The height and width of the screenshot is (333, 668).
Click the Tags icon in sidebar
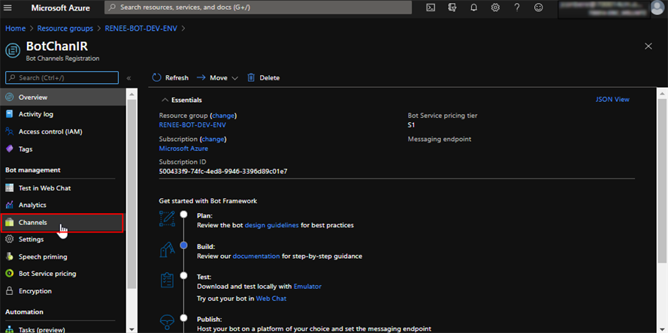click(9, 149)
